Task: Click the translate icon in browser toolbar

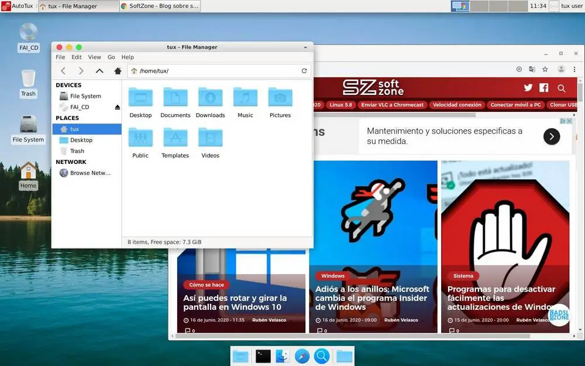Action: pos(532,69)
